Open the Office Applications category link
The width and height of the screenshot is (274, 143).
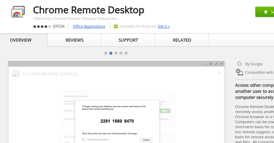click(x=89, y=26)
